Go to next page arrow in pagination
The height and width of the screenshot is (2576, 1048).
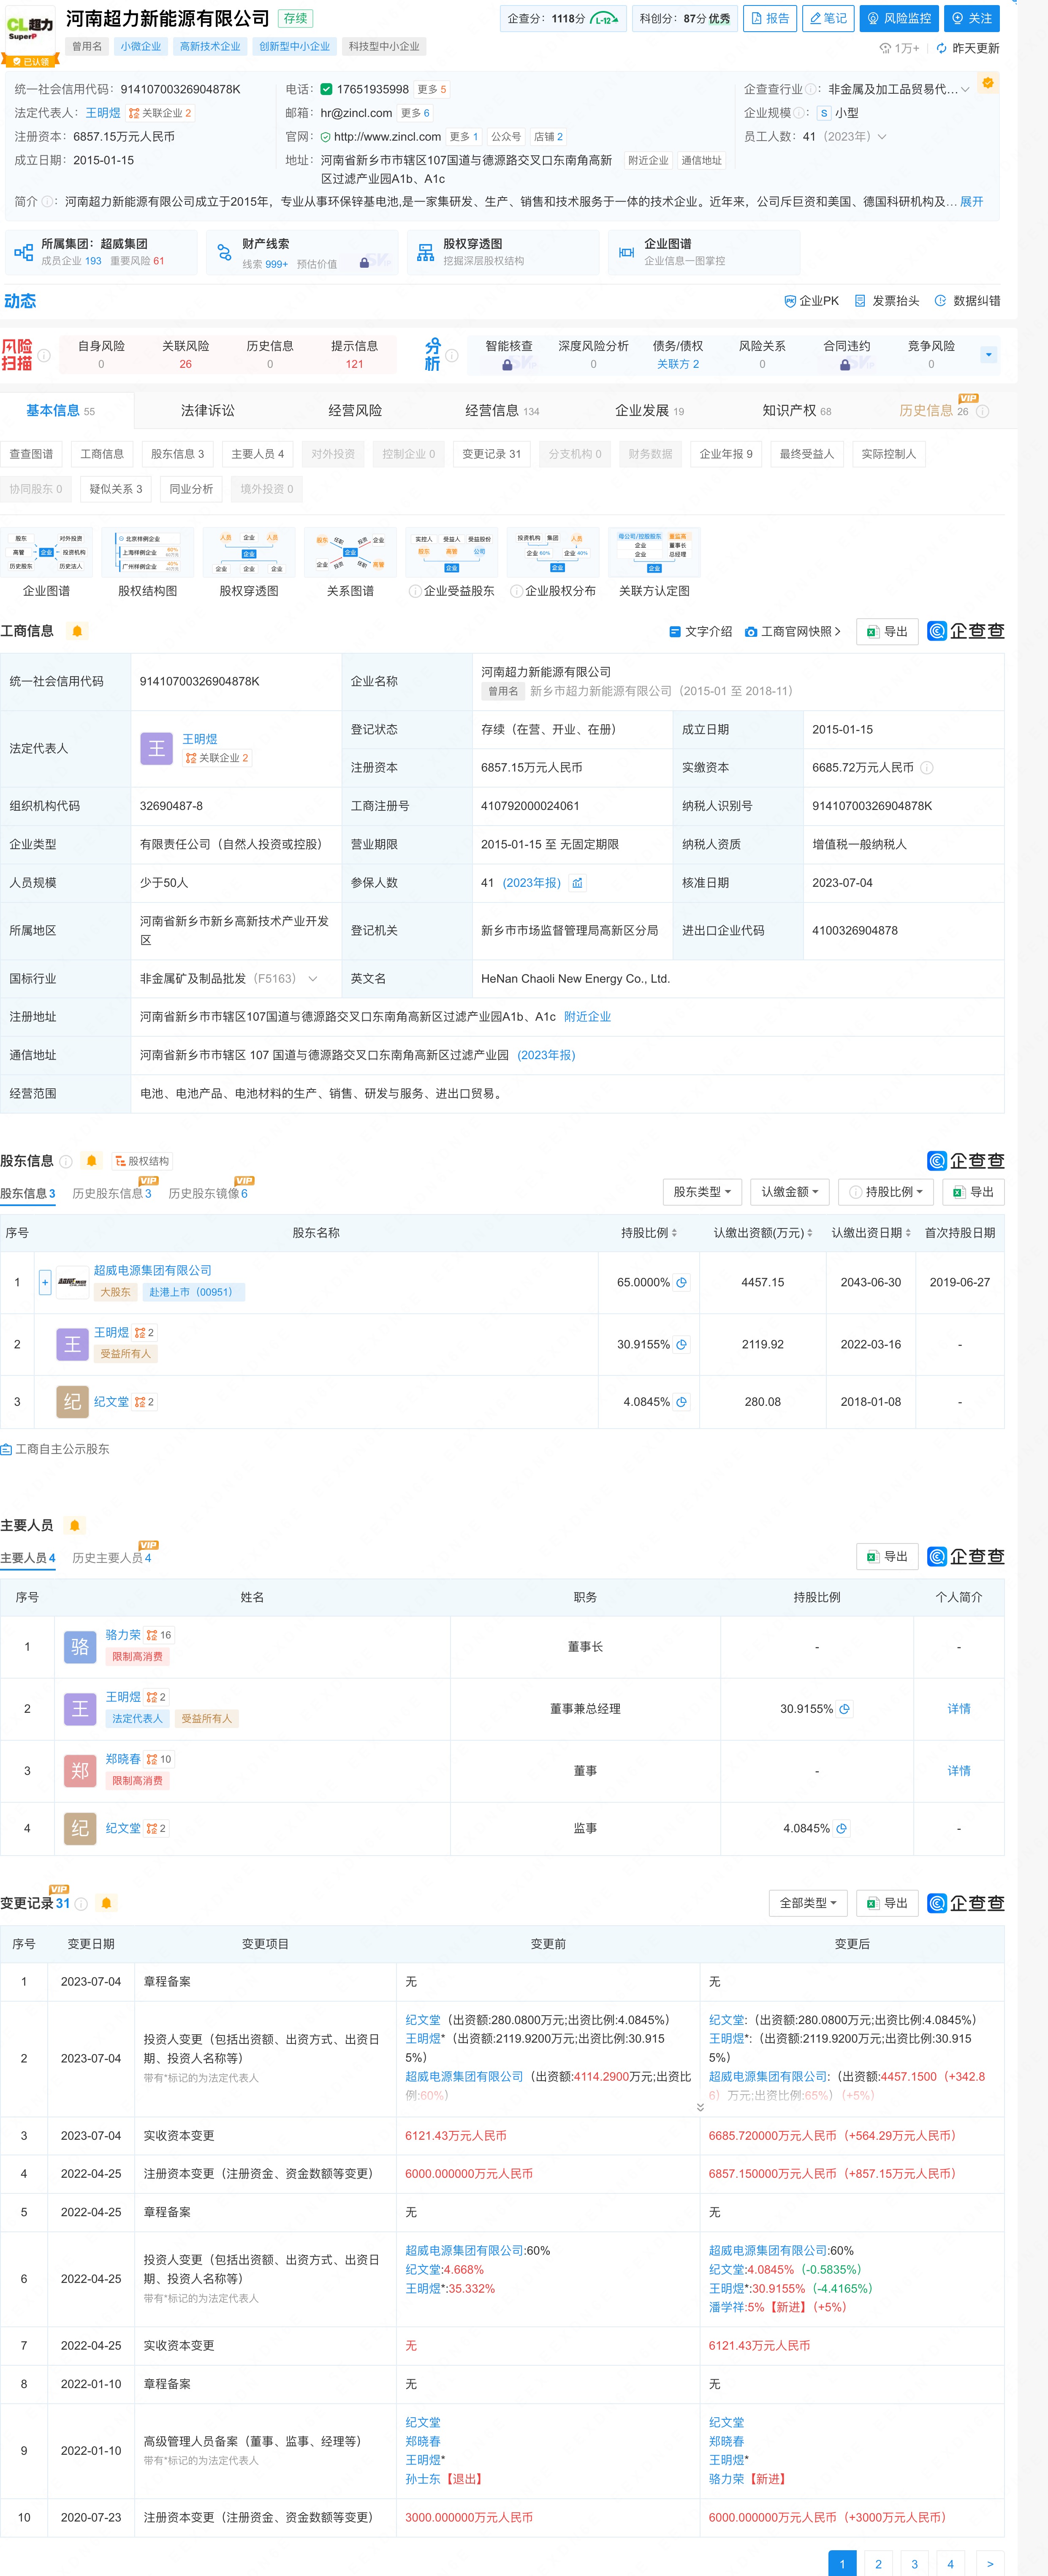[x=990, y=2564]
